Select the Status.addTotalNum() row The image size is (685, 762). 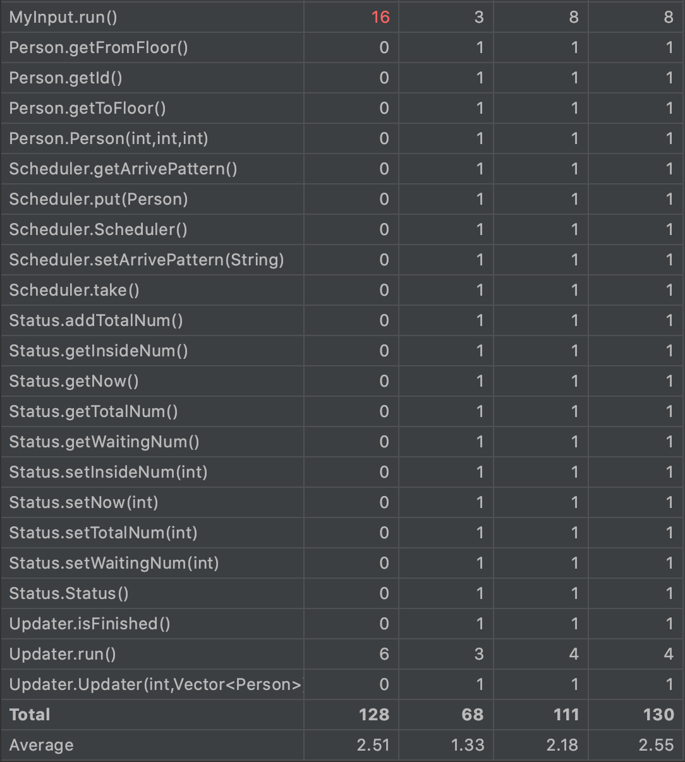pos(96,320)
